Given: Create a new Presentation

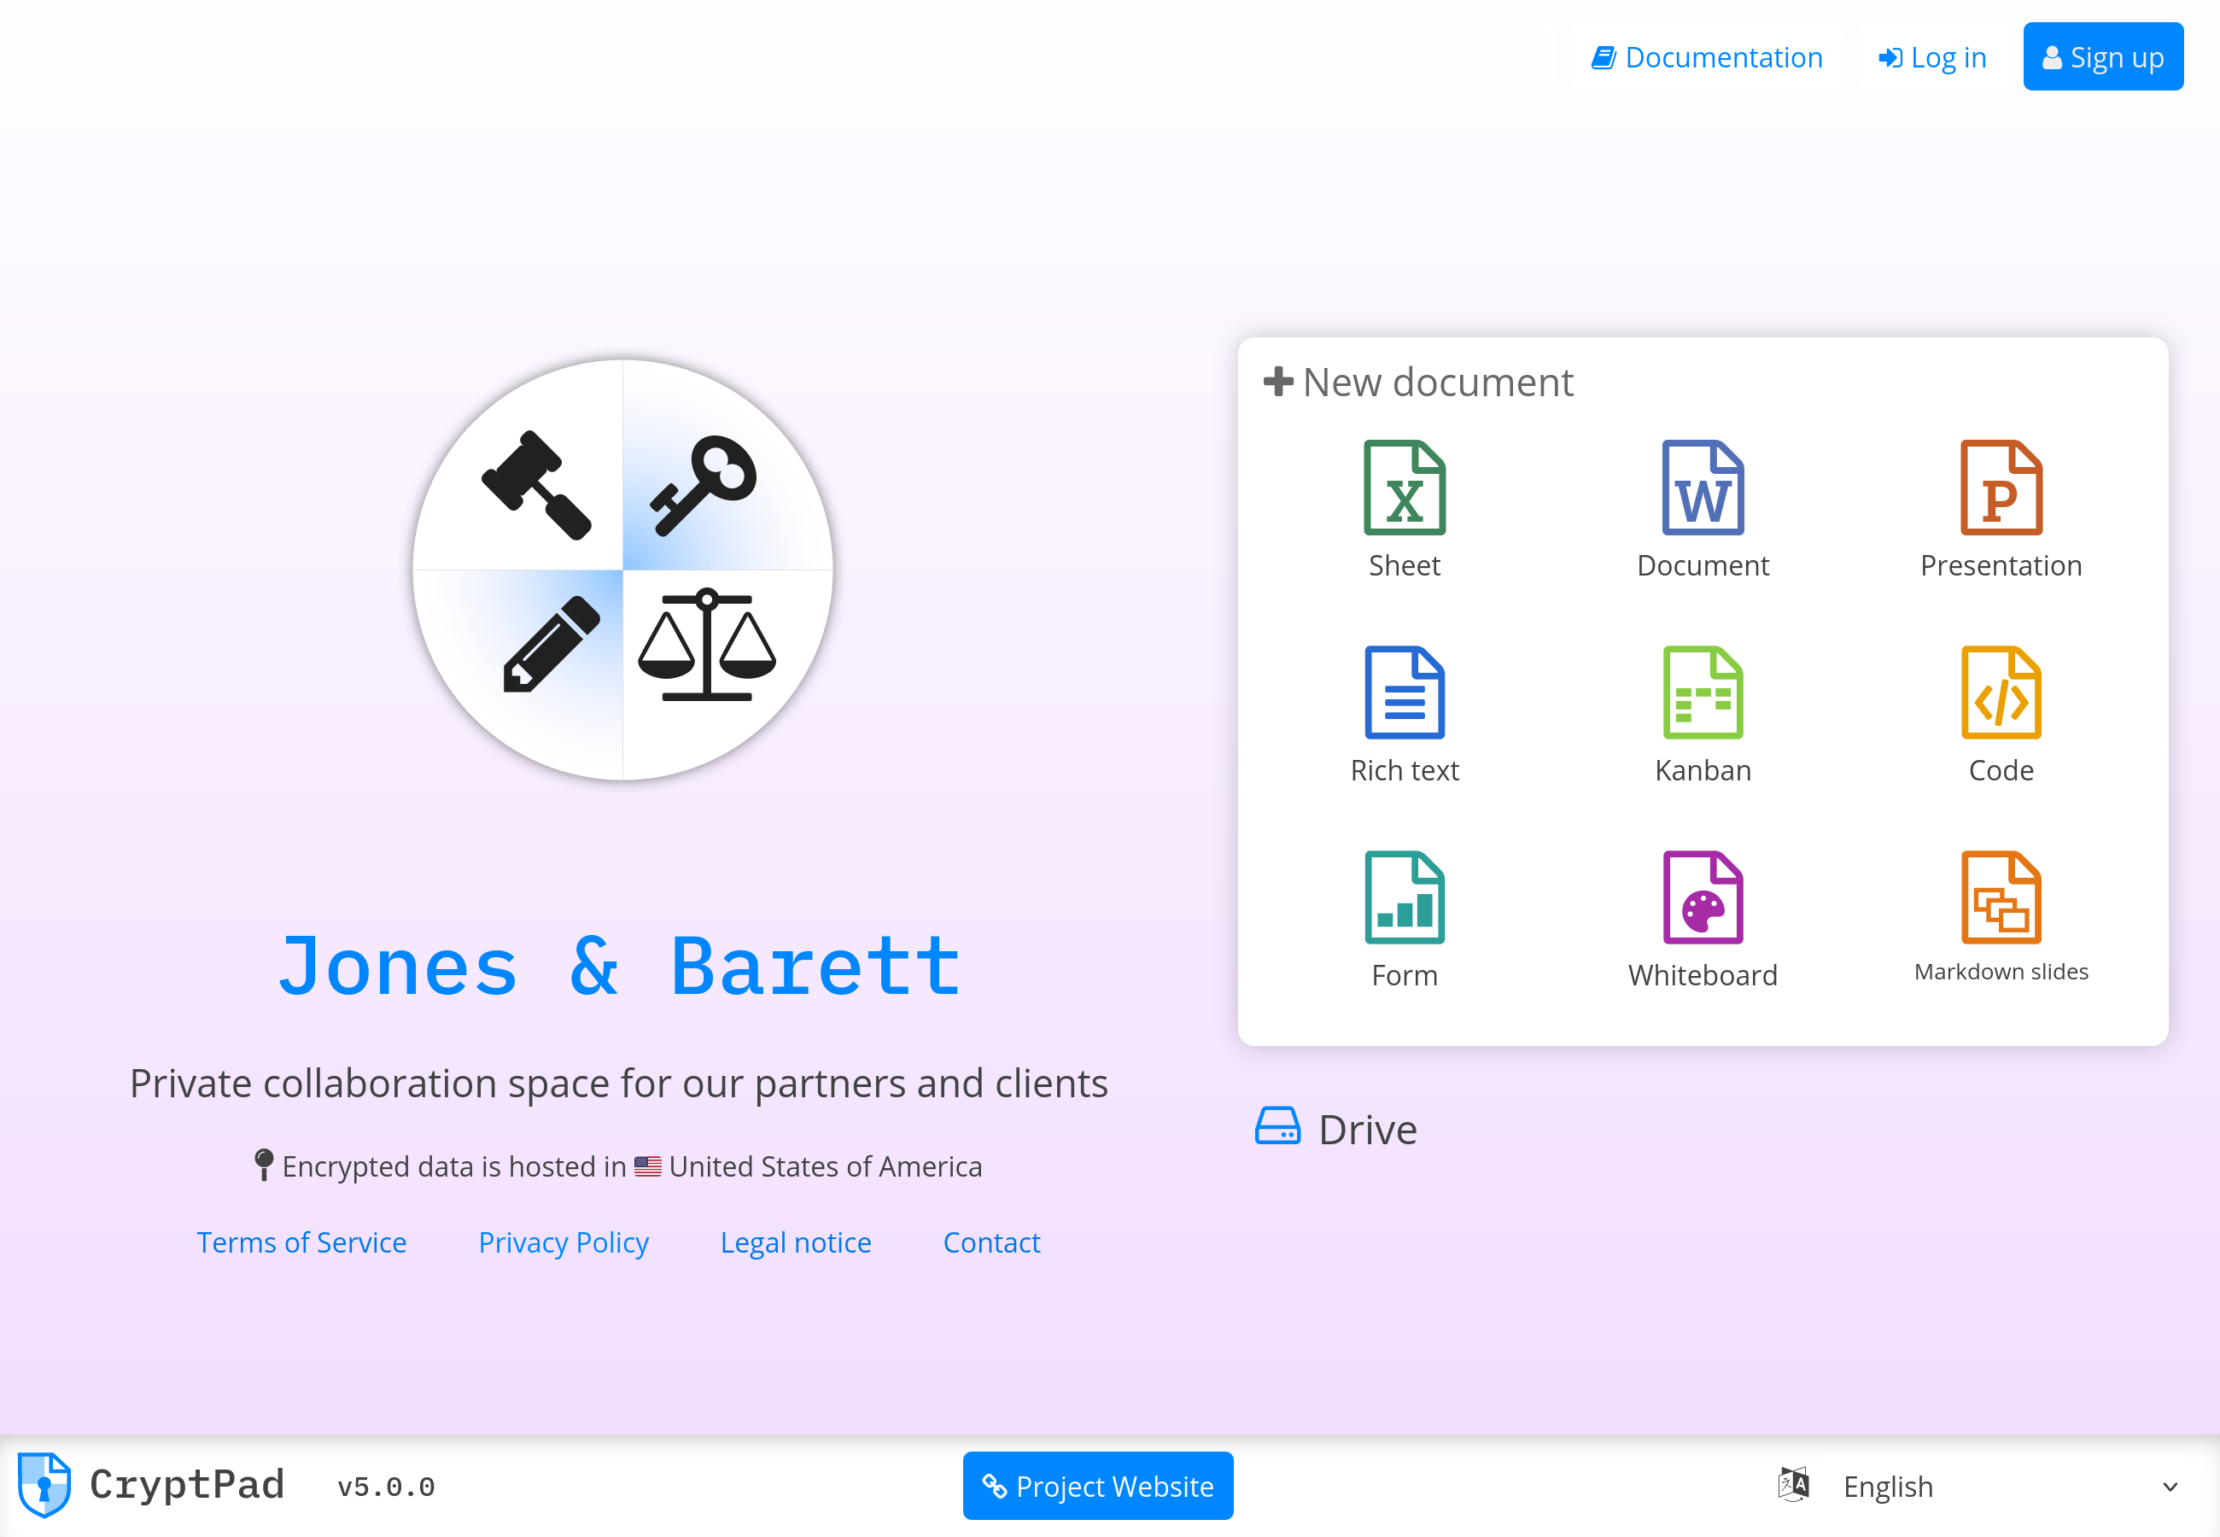Looking at the screenshot, I should 2001,508.
